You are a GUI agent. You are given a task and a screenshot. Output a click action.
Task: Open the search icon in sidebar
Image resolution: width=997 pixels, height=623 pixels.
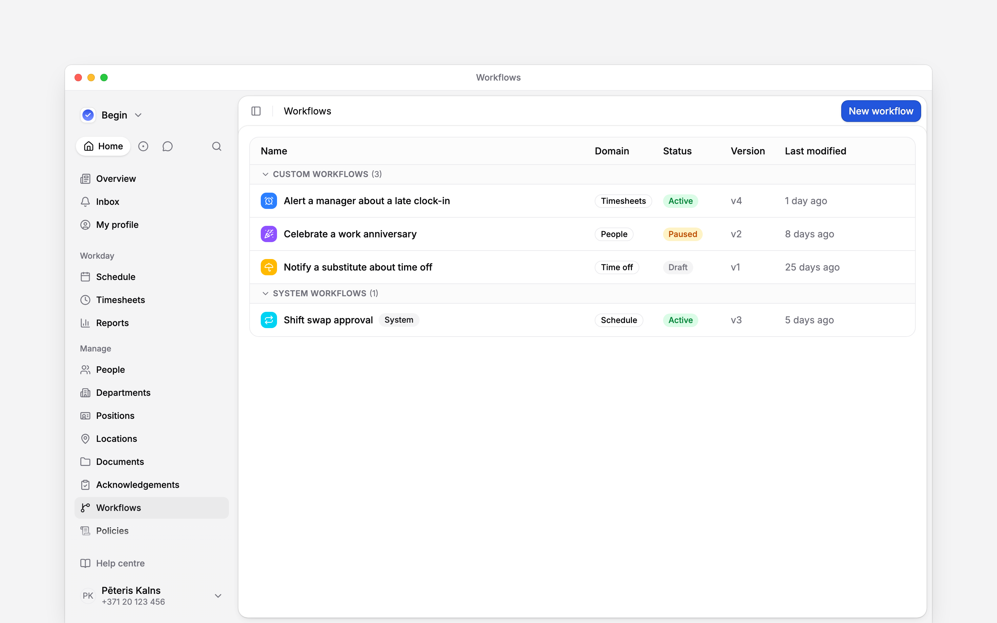(x=217, y=146)
